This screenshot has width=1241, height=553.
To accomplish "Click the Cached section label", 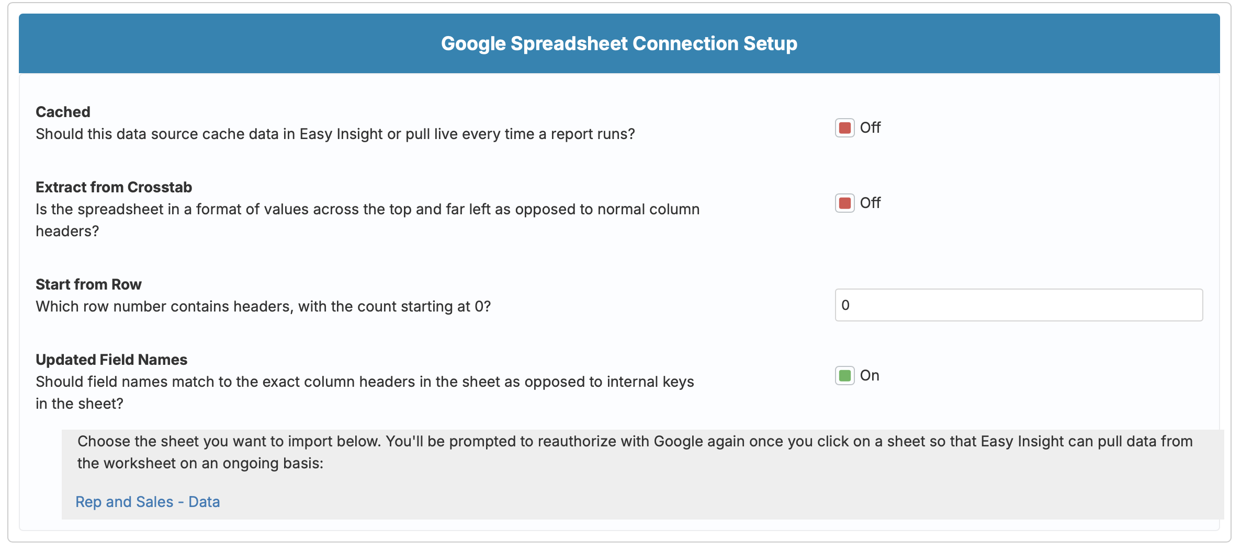I will [63, 111].
